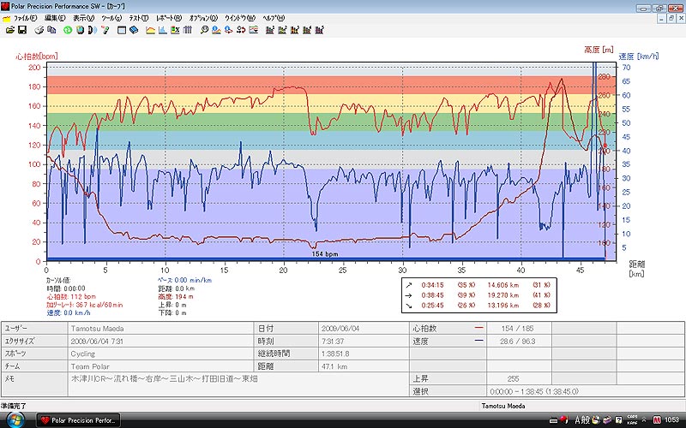Click the question mark tray icon
Screen dimensions: 686x428
(618, 420)
